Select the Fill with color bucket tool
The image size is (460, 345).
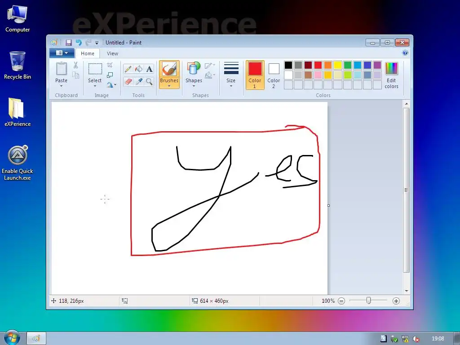pyautogui.click(x=139, y=69)
